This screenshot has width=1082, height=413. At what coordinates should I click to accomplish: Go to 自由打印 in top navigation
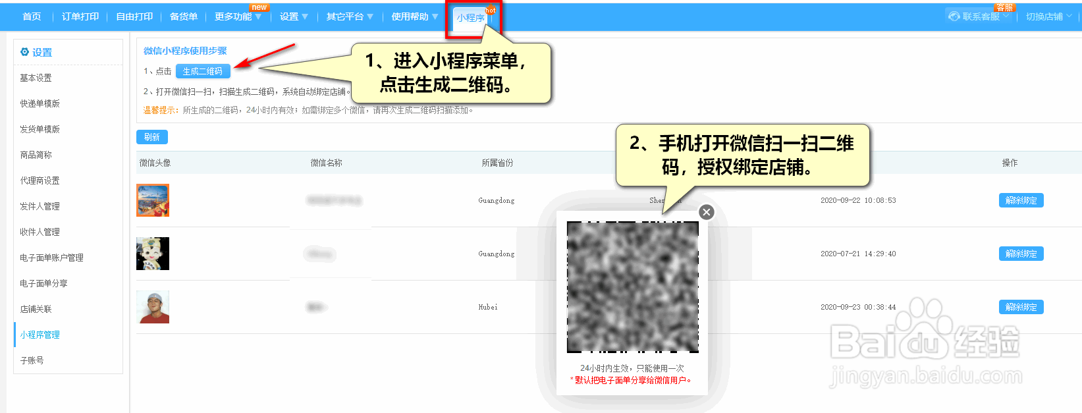[134, 16]
